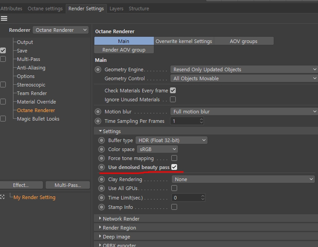
Task: Enable the Material Override checkbox
Action: click(x=3, y=101)
